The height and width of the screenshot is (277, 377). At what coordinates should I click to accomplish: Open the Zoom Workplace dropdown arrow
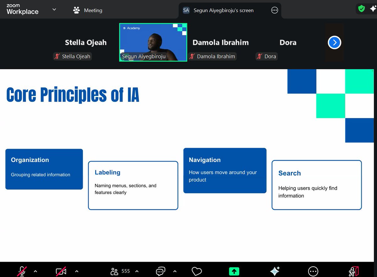[54, 9]
